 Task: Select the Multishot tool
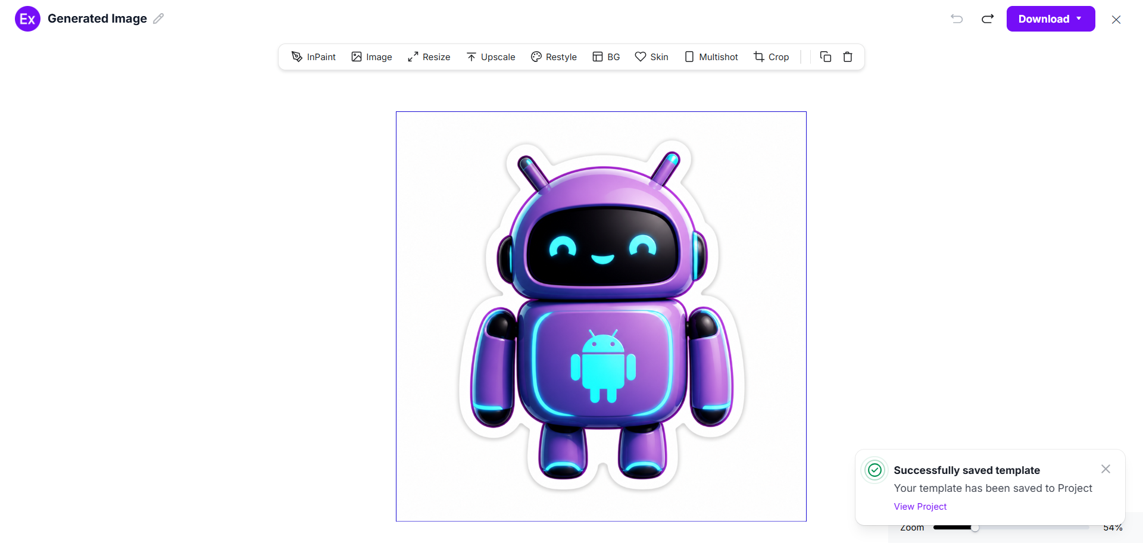(711, 57)
